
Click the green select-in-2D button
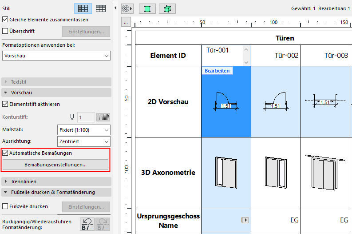pos(147,9)
